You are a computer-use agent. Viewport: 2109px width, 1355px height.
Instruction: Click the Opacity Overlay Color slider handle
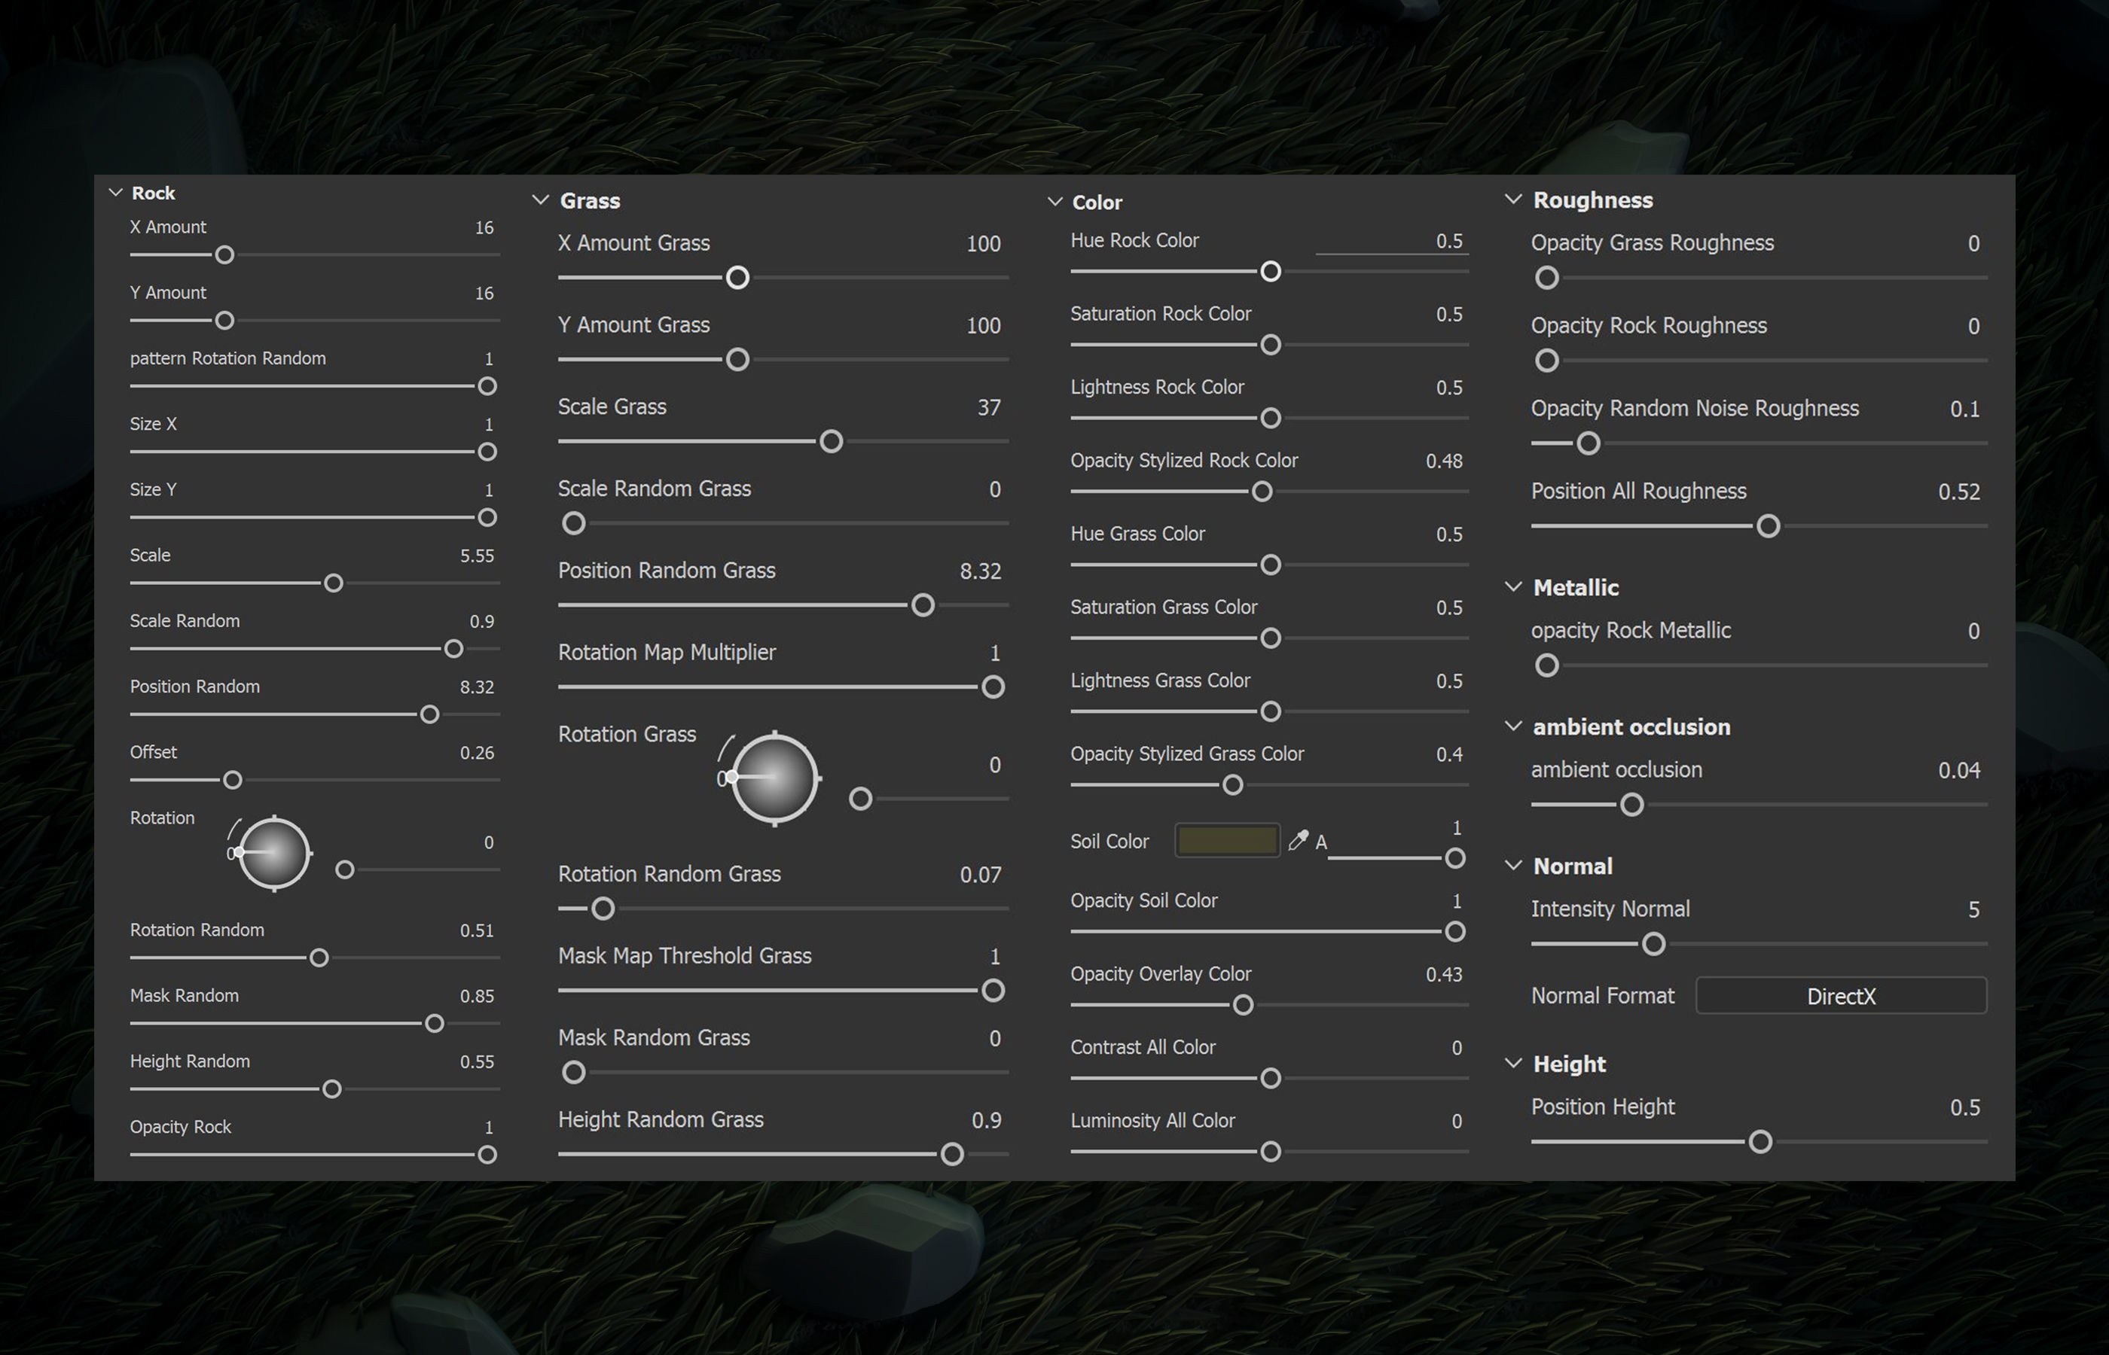pos(1243,1005)
